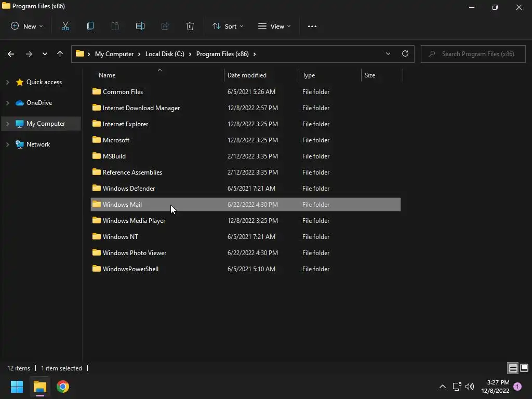Click chevron after Program Files (x86) breadcrumb
Image resolution: width=532 pixels, height=399 pixels.
255,54
